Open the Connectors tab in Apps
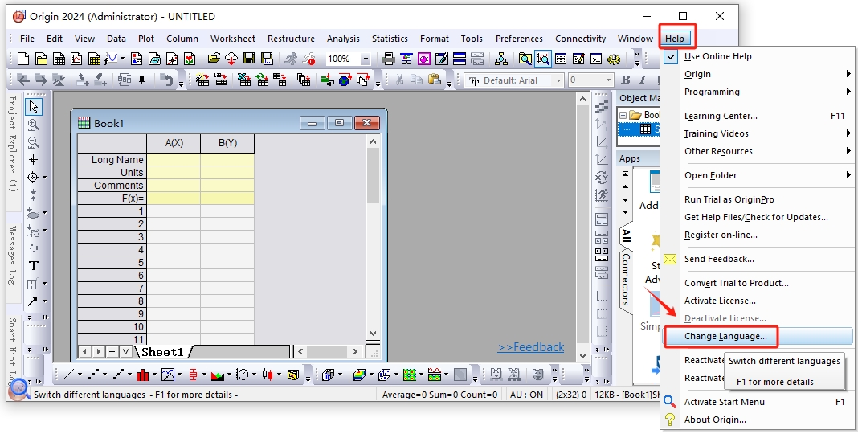This screenshot has height=434, width=862. point(626,280)
